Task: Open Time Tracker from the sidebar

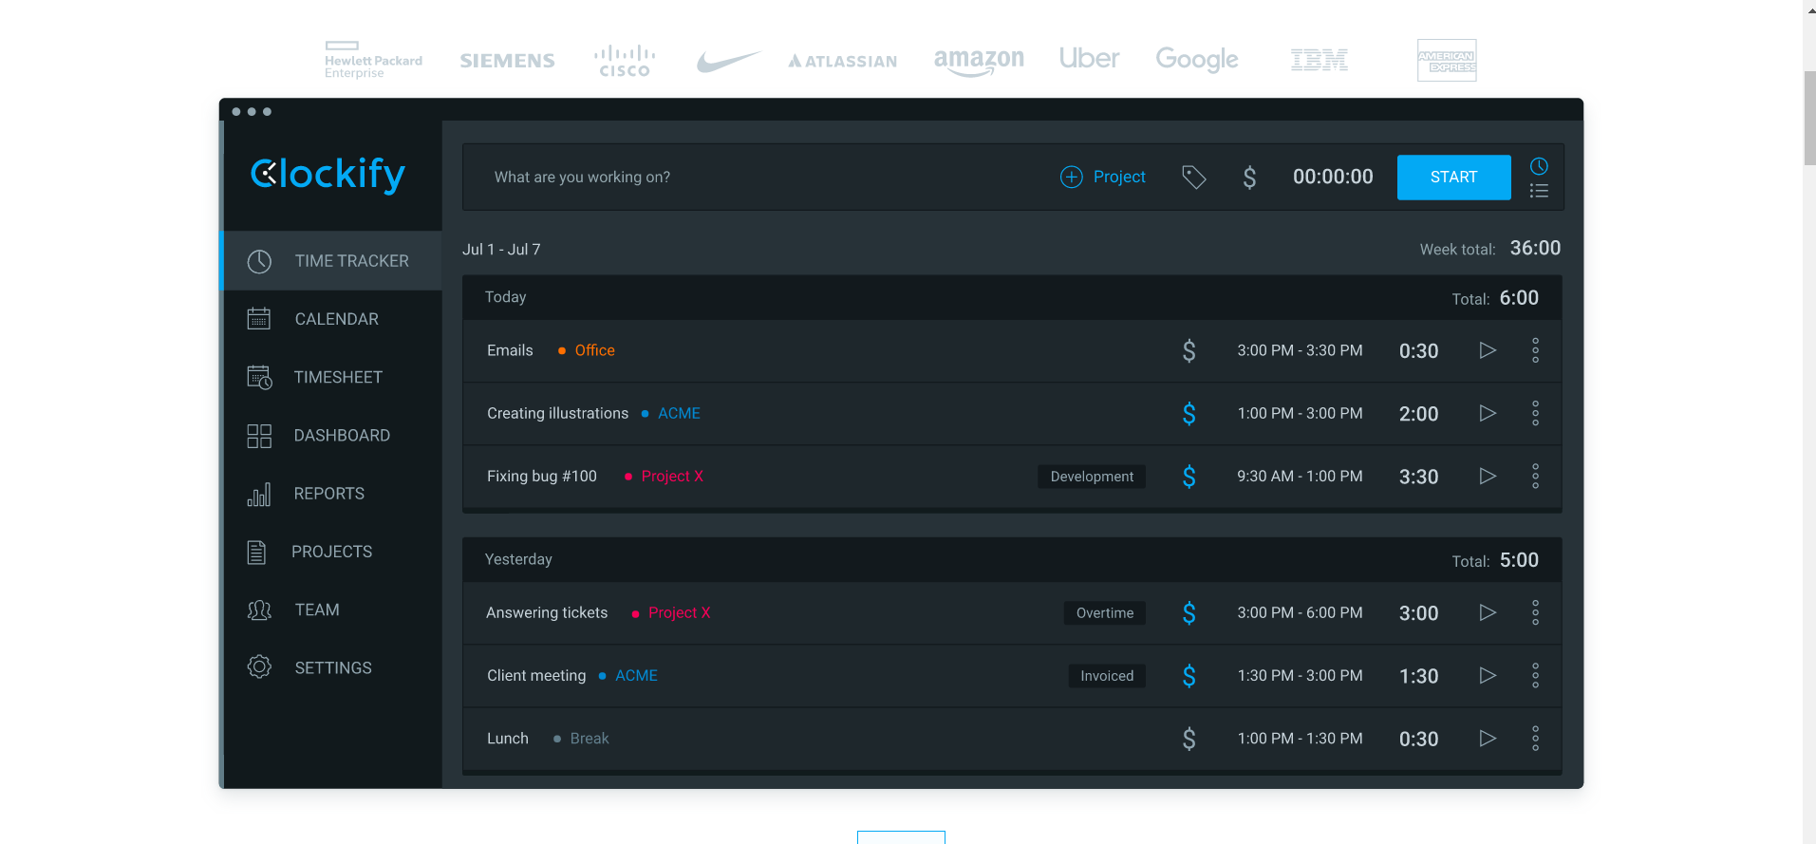Action: (x=332, y=261)
